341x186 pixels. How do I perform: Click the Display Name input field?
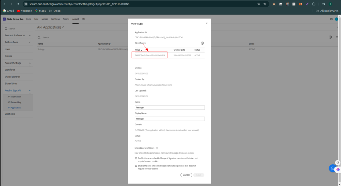coord(170,119)
